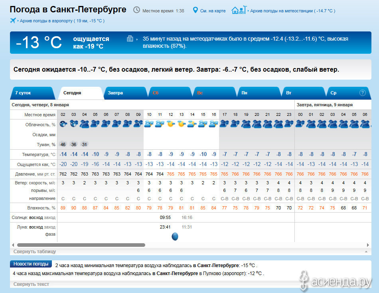Toggle Солнце заход display

(x=49, y=217)
